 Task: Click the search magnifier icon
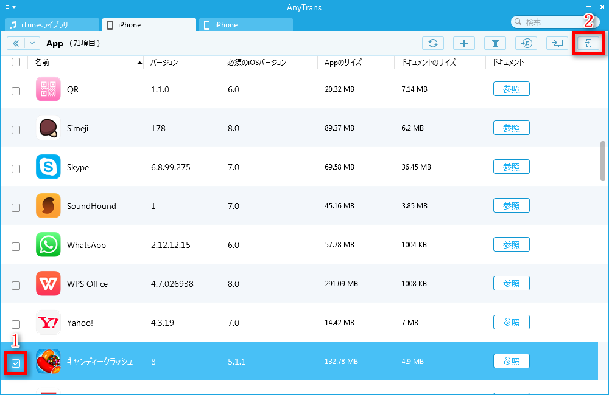(518, 22)
